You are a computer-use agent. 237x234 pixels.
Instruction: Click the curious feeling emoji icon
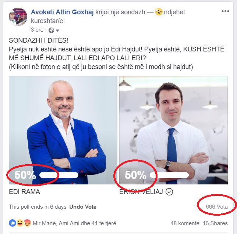[x=159, y=12]
